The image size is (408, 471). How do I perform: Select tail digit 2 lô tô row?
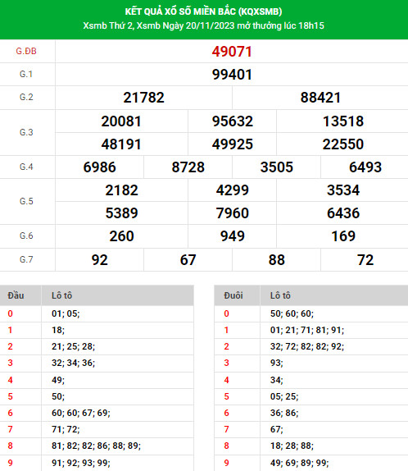click(311, 346)
